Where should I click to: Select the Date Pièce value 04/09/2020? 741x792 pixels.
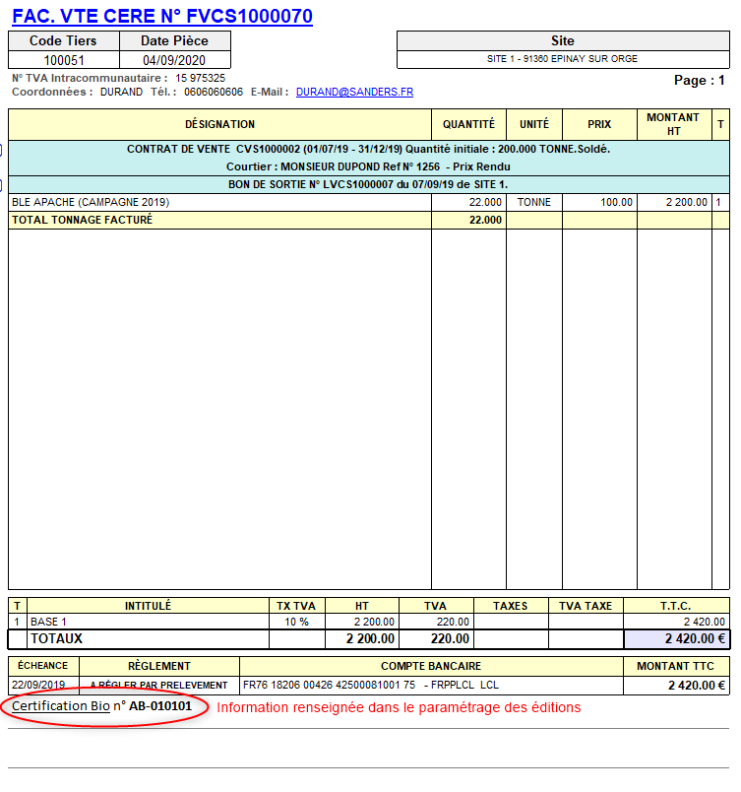click(x=174, y=60)
